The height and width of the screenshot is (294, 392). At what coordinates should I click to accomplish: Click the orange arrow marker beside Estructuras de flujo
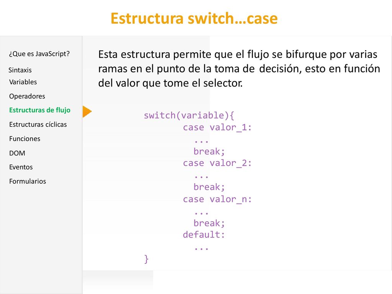tap(87, 111)
